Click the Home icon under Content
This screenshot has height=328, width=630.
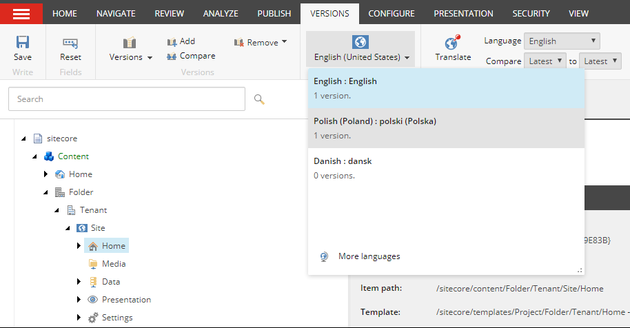click(x=60, y=174)
